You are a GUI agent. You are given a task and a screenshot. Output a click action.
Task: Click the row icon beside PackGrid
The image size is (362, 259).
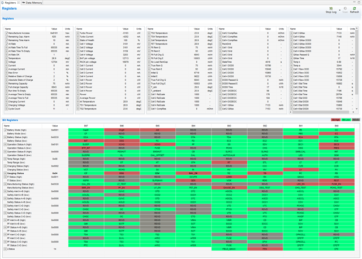pyautogui.click(x=220, y=44)
